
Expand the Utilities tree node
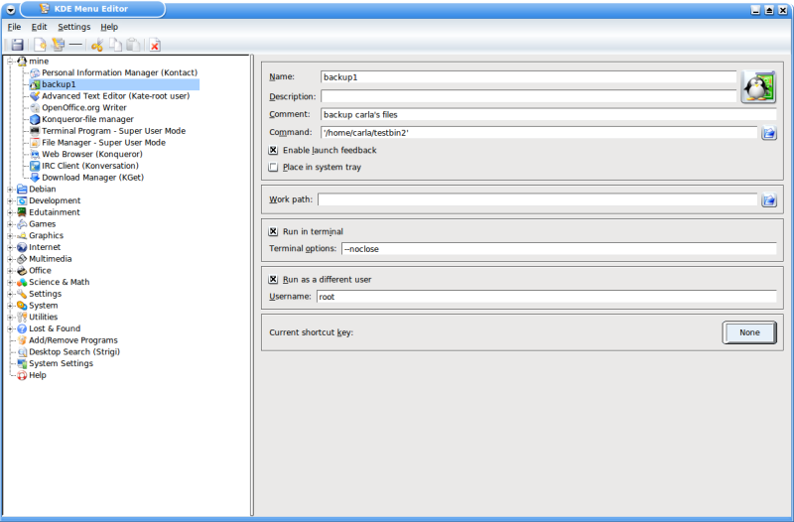click(10, 317)
